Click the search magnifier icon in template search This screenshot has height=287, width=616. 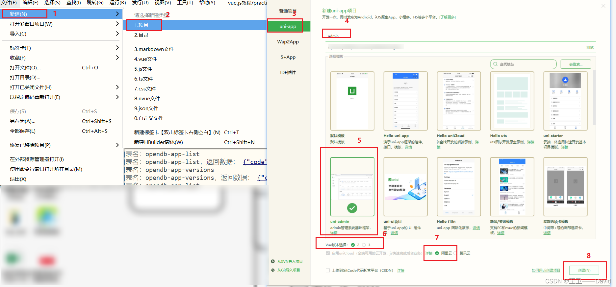[x=495, y=64]
